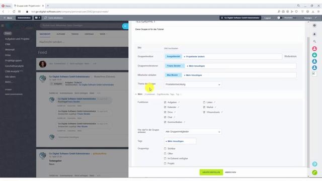Click the browser downloads icon
Screen dimensions: 322x181
(313, 12)
